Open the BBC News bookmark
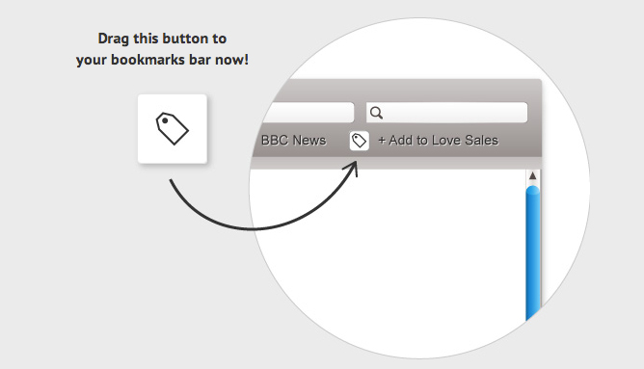The height and width of the screenshot is (369, 644). [x=294, y=141]
